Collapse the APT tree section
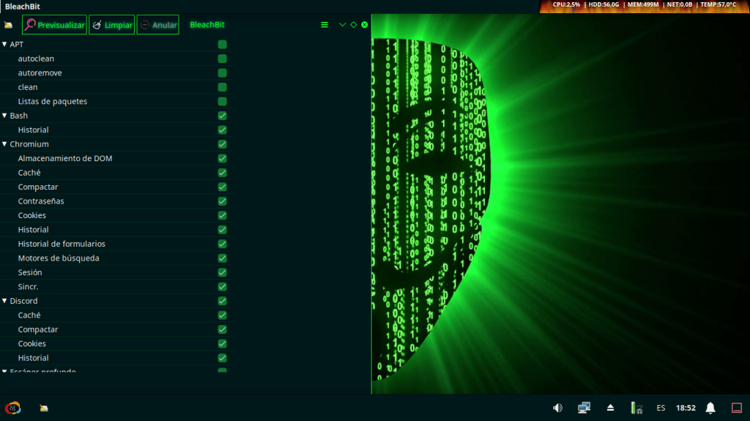750x421 pixels. [4, 45]
